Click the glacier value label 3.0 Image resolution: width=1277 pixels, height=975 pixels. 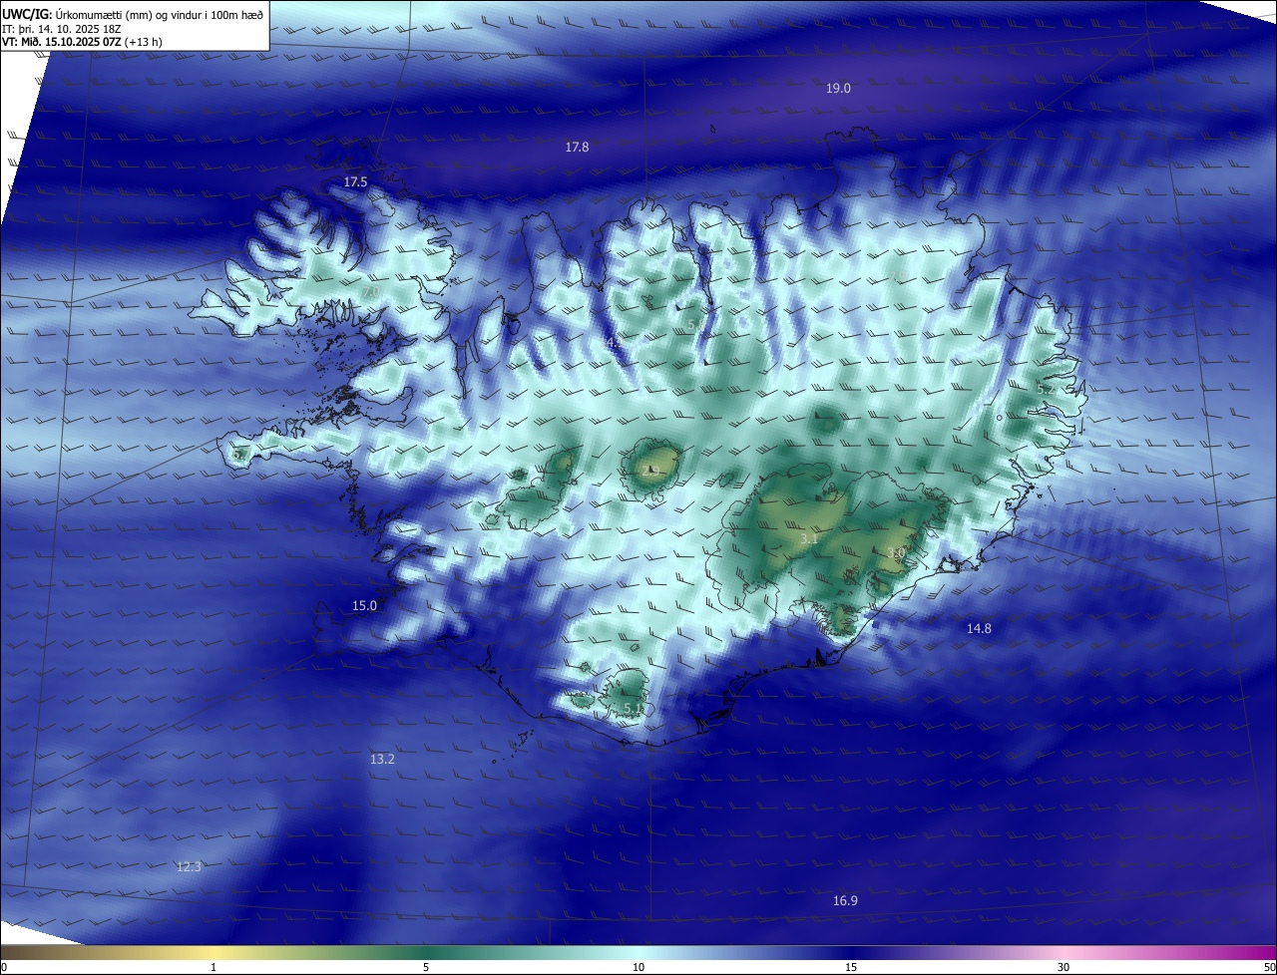pyautogui.click(x=896, y=553)
